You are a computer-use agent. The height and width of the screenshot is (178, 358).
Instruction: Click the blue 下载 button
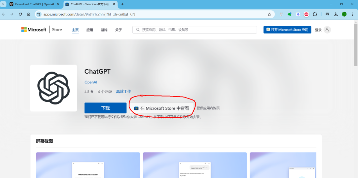105,108
